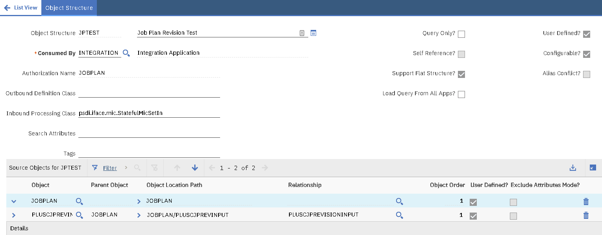
Task: Click the table search magnifier icon
Action: click(137, 168)
